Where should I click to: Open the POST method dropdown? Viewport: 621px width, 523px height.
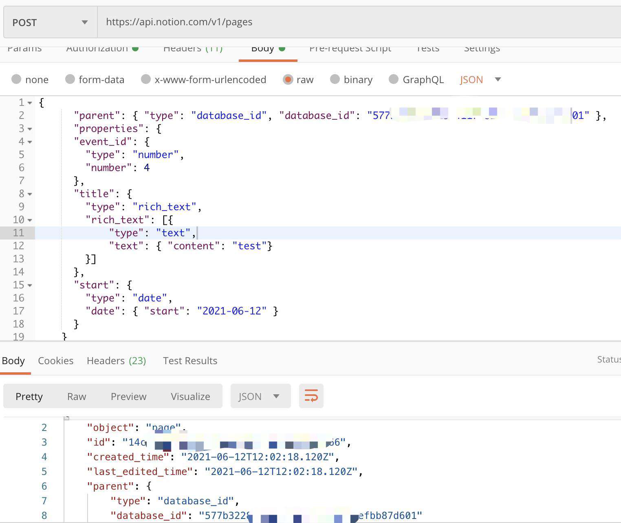click(51, 22)
